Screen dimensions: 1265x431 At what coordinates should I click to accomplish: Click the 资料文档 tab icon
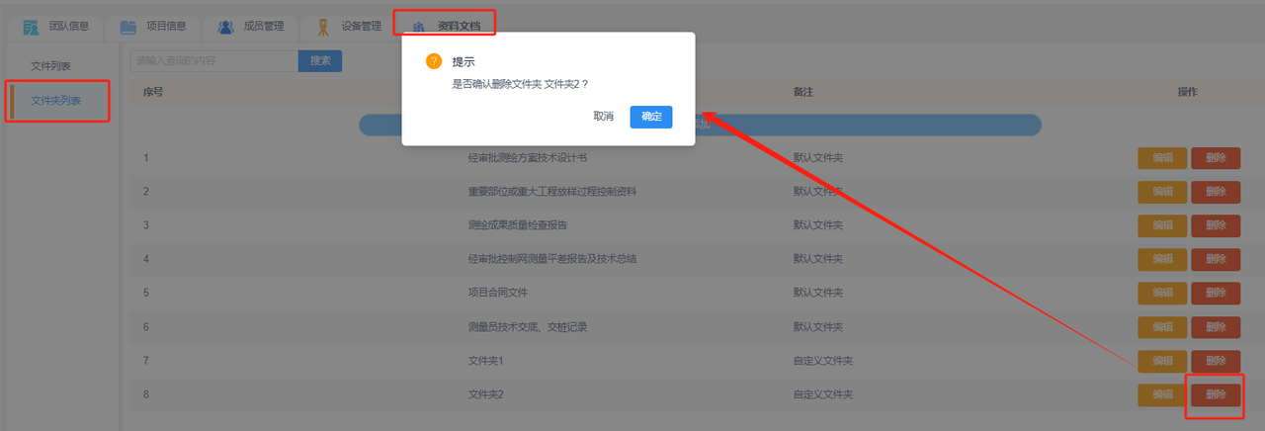(419, 27)
